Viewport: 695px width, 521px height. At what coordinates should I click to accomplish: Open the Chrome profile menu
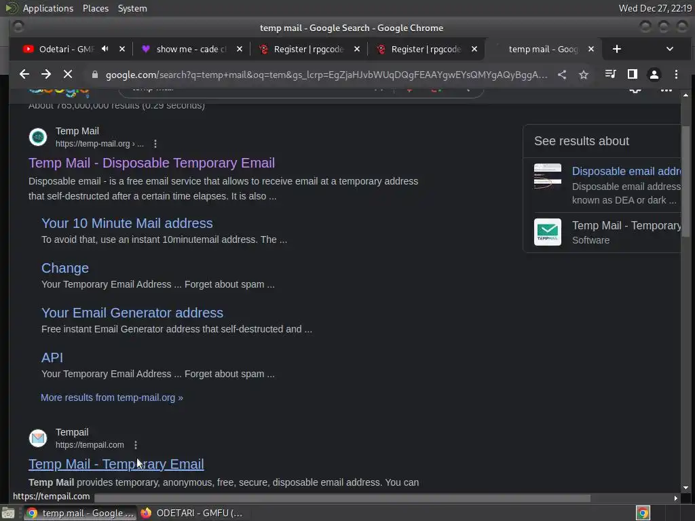click(x=654, y=75)
